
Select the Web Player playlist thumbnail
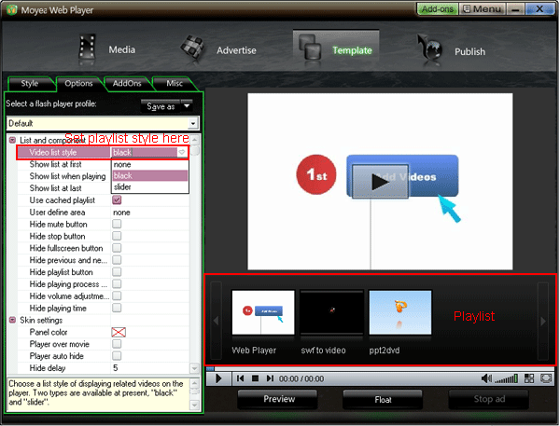[x=263, y=312]
